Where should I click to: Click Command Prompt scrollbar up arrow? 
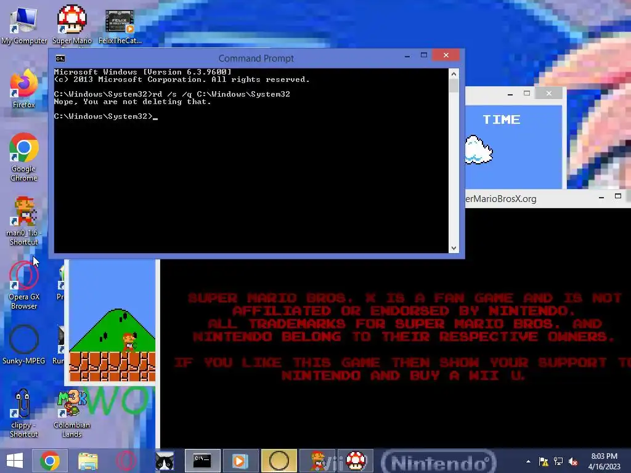[x=454, y=74]
